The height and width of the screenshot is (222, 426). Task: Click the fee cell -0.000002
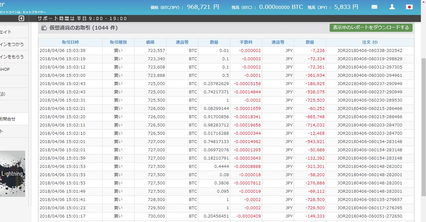tap(250, 51)
